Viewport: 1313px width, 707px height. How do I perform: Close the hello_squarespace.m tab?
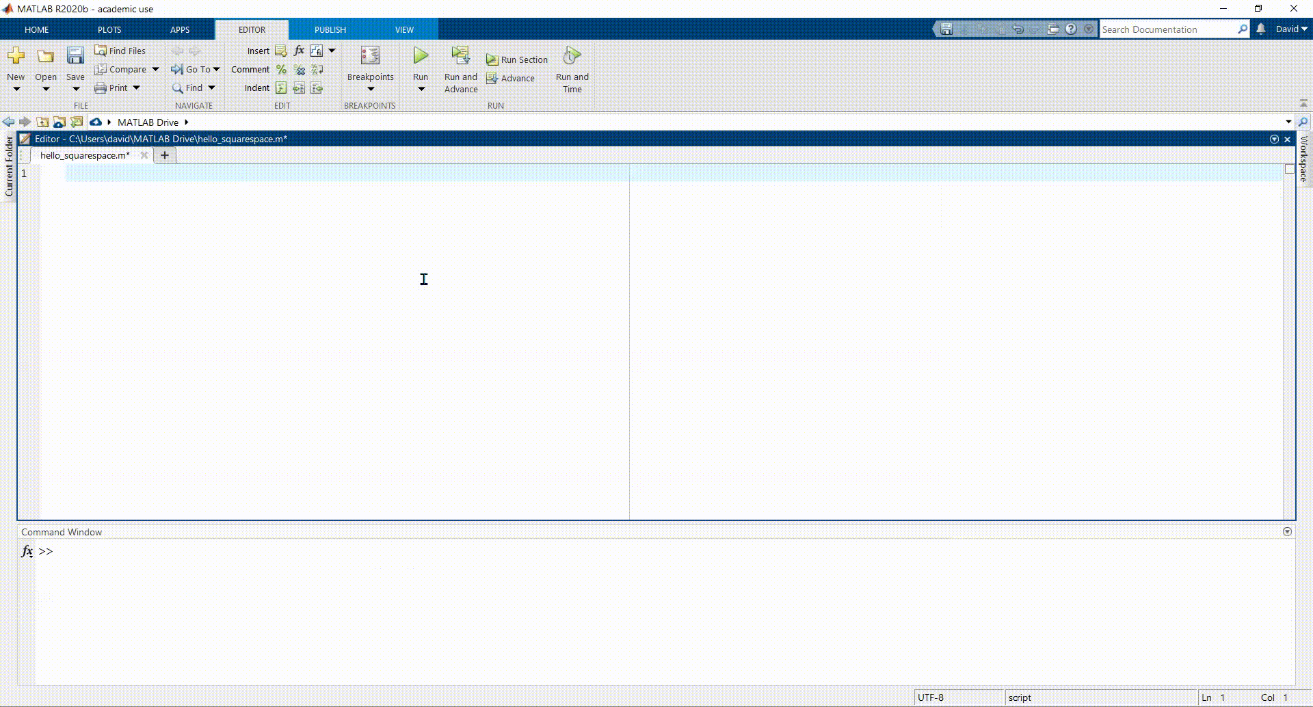(144, 155)
